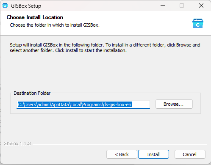Go back with the < Back button
211x165 pixels.
(x=122, y=154)
